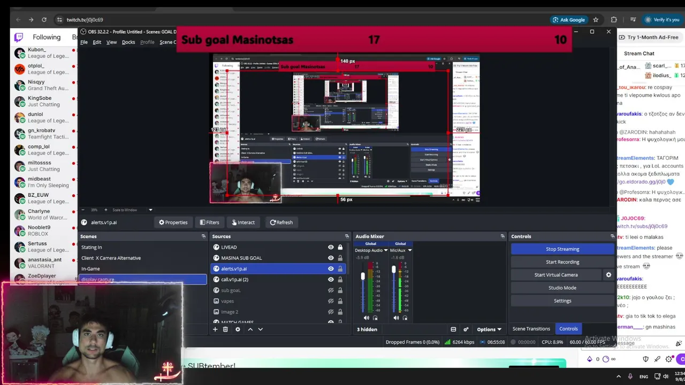Remove selected source with the trash icon
Screen dimensions: 685x385
coord(225,329)
